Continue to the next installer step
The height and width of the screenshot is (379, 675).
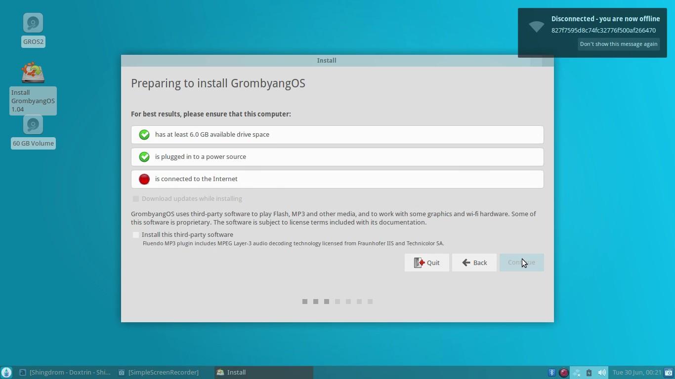pos(522,263)
